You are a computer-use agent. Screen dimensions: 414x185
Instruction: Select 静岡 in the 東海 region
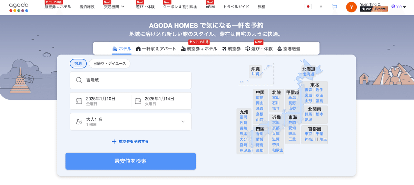click(x=292, y=122)
